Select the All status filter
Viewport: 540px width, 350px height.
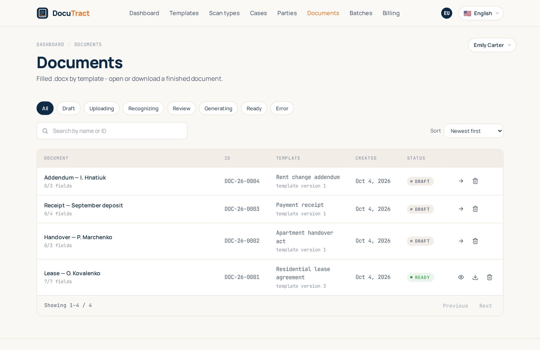pos(45,108)
